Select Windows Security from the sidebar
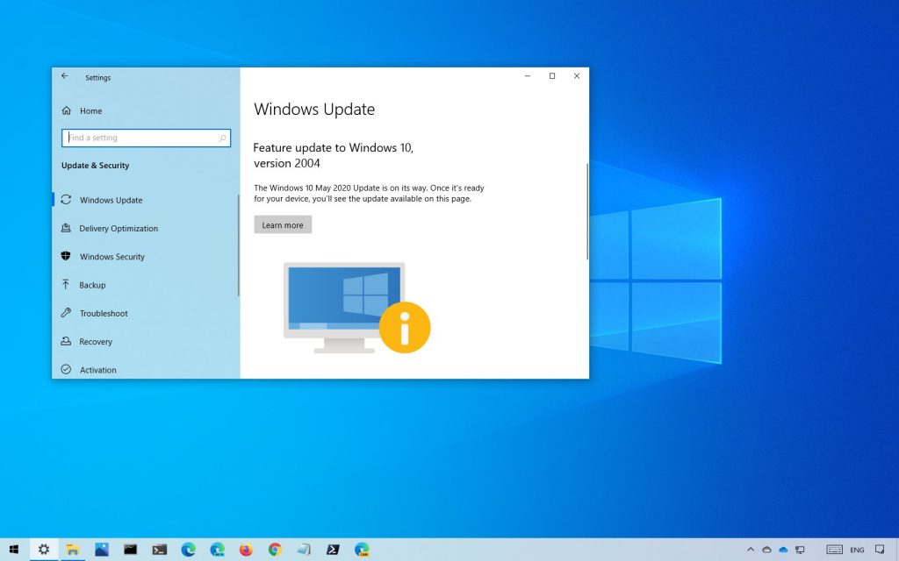The width and height of the screenshot is (899, 561). 111,257
